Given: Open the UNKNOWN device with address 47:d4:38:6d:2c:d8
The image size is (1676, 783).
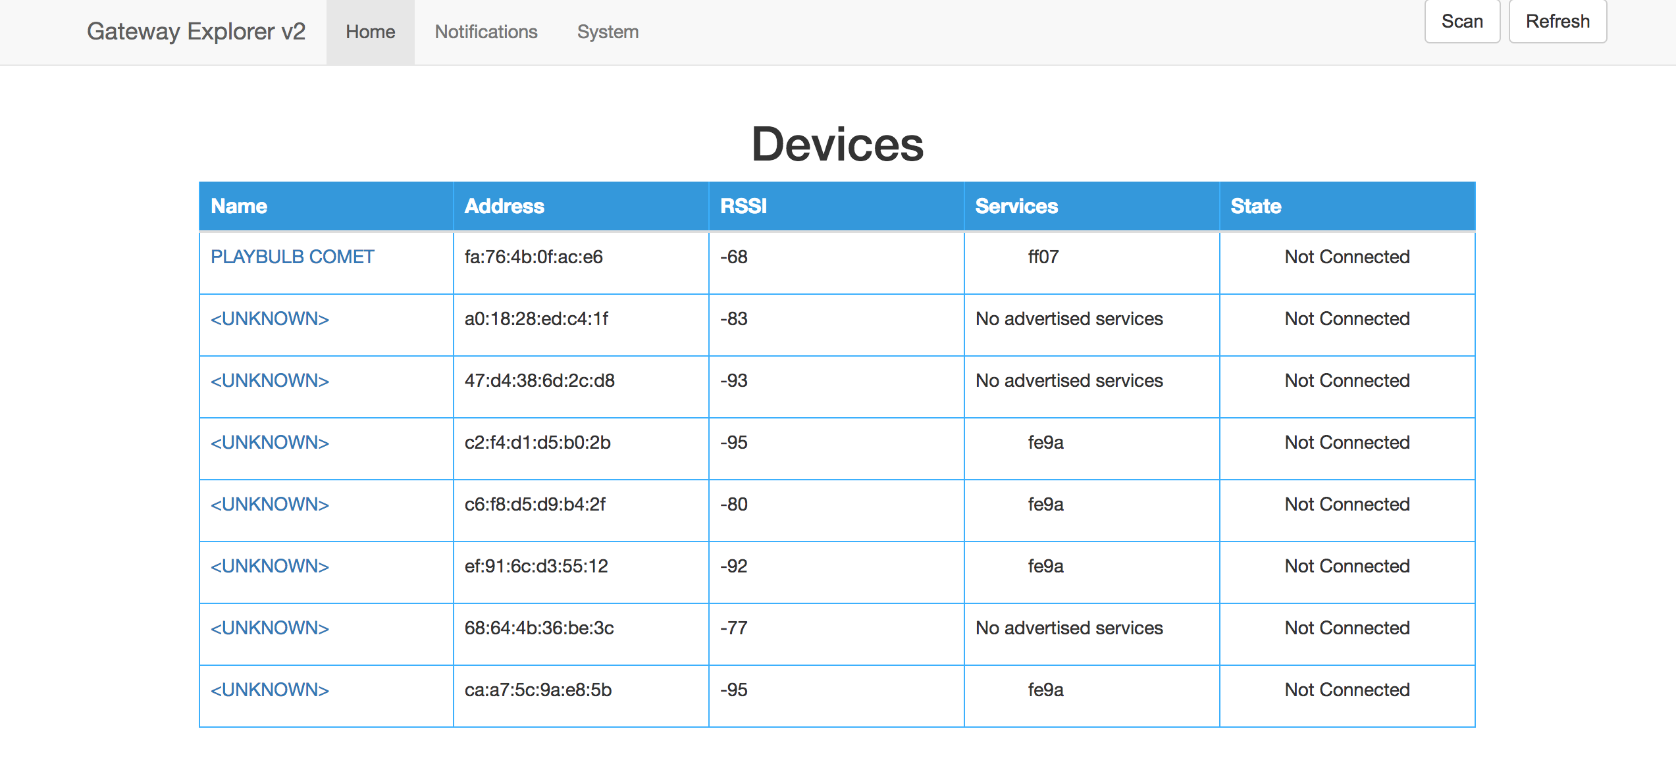Looking at the screenshot, I should point(270,380).
